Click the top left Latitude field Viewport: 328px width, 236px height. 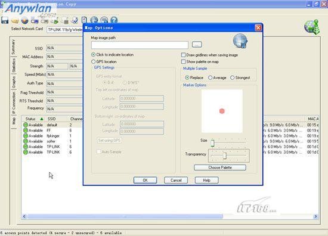[141, 98]
